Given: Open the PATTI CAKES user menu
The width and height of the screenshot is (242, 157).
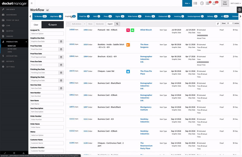Looking at the screenshot, I should [236, 3].
